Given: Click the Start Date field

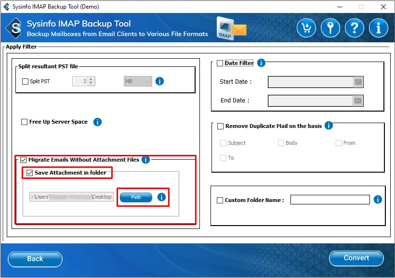Looking at the screenshot, I should tap(311, 82).
